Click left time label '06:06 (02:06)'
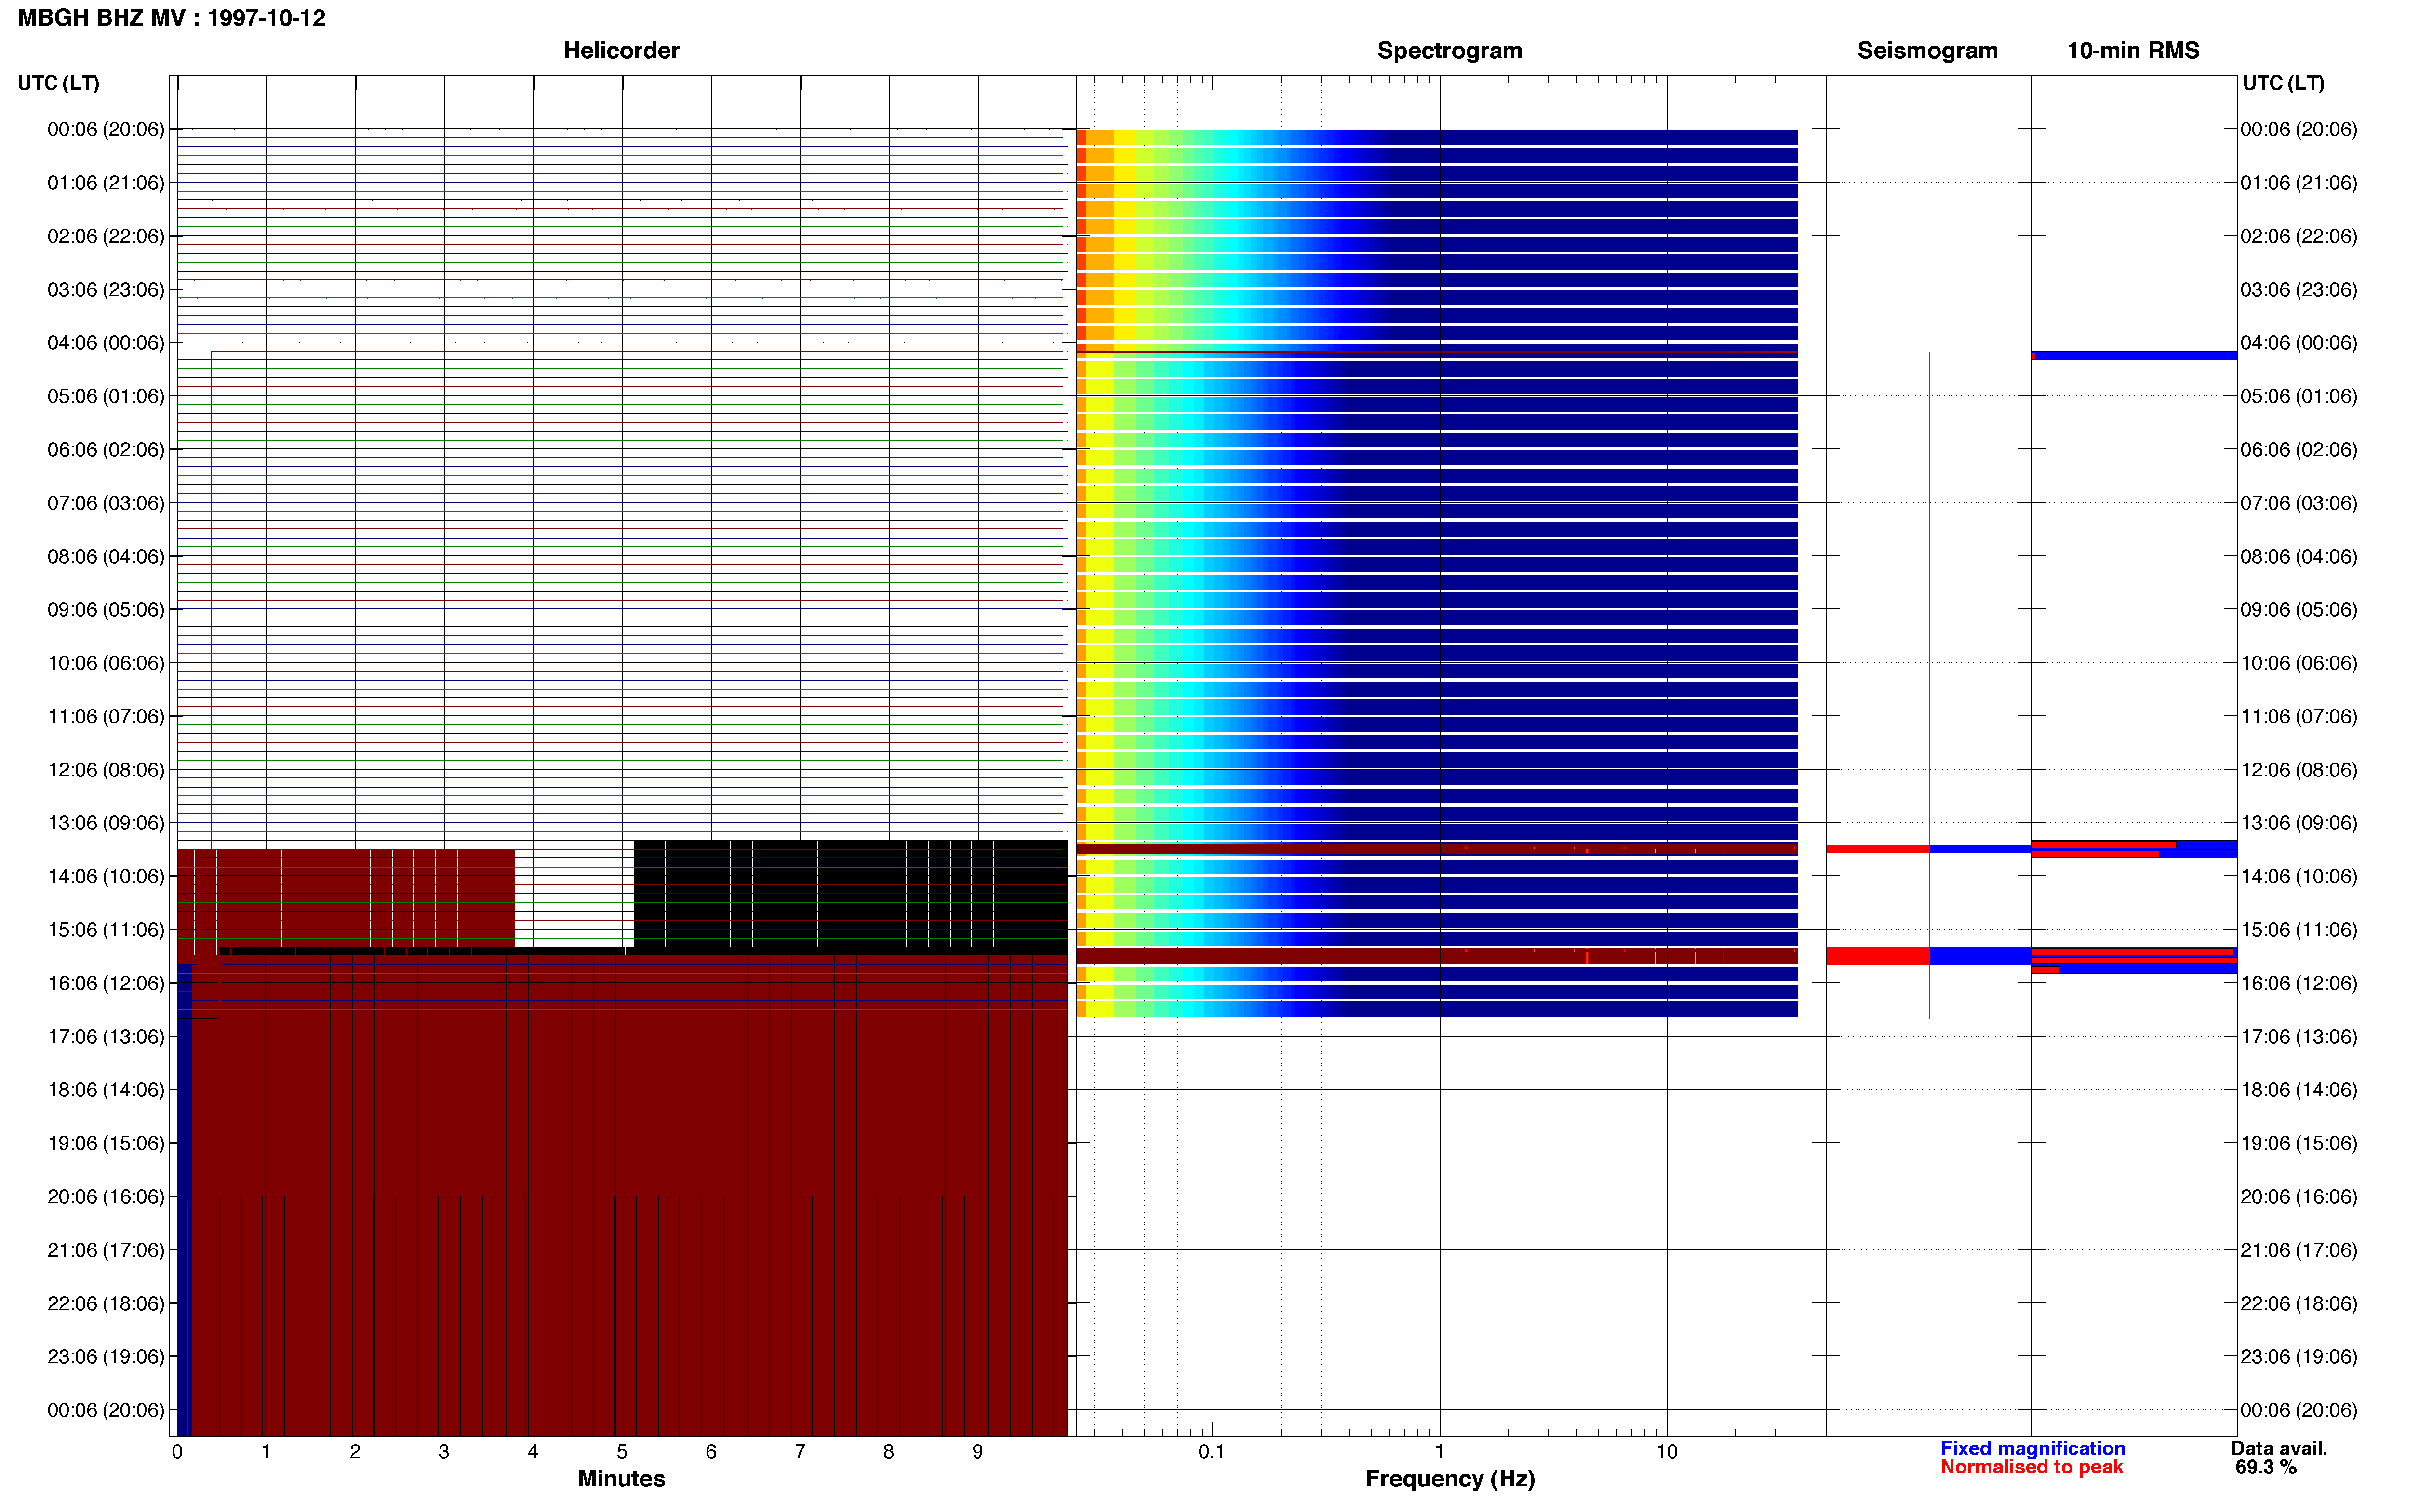The width and height of the screenshot is (2419, 1512). (x=106, y=450)
